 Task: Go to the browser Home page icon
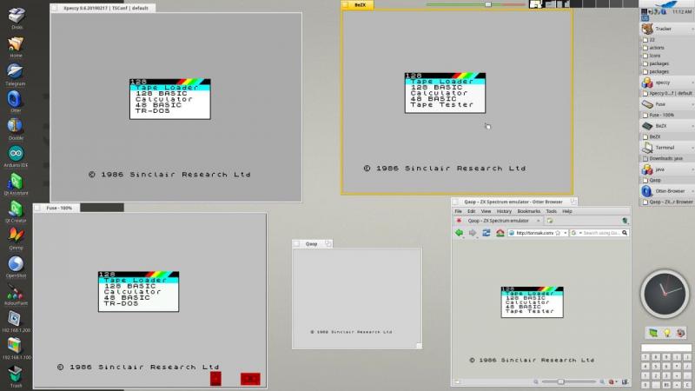pyautogui.click(x=500, y=233)
